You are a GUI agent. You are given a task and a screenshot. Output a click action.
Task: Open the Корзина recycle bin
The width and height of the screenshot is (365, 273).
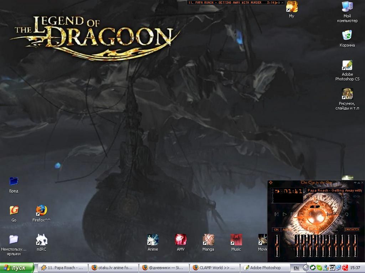click(x=347, y=38)
